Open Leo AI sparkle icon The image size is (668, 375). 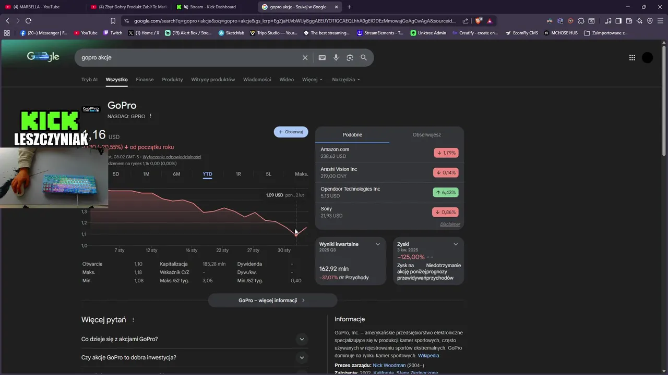639,21
